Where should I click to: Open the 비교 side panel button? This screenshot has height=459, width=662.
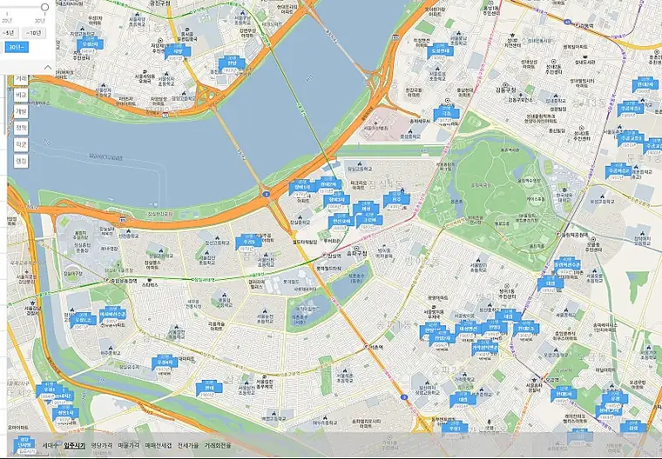coord(21,96)
